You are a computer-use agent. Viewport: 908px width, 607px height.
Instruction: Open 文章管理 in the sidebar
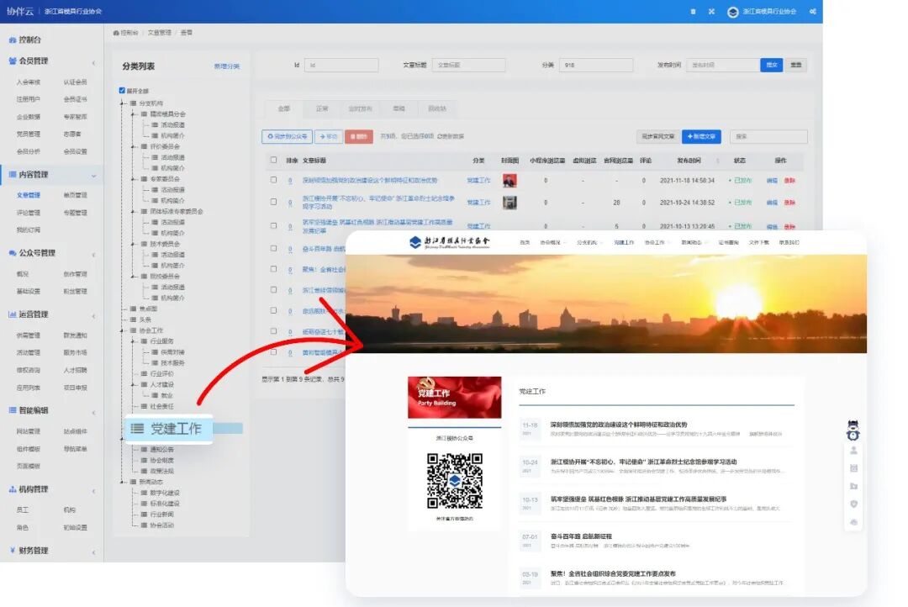[29, 195]
